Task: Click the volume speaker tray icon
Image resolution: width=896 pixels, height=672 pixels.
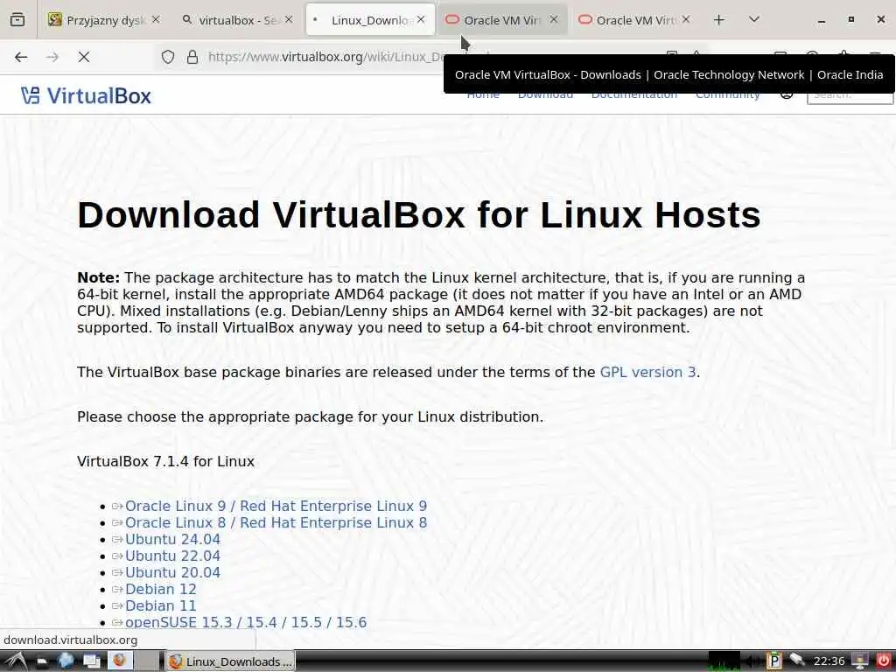Action: point(753,661)
